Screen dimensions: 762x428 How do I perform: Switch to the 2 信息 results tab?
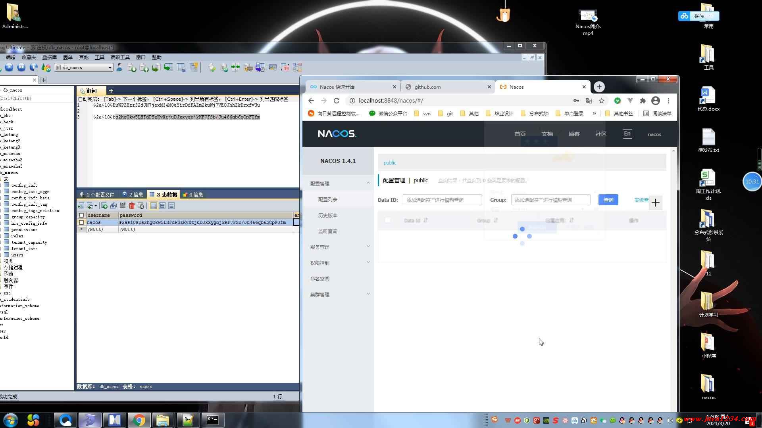[133, 195]
